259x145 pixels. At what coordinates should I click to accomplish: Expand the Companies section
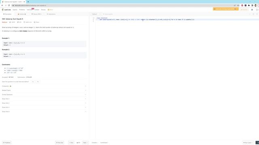44,86
